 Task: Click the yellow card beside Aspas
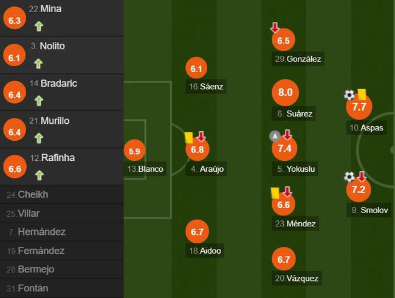362,94
